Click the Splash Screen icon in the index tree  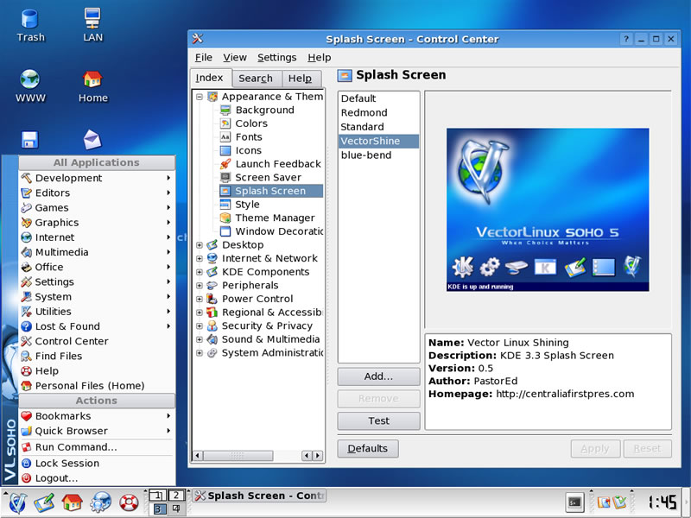[225, 191]
